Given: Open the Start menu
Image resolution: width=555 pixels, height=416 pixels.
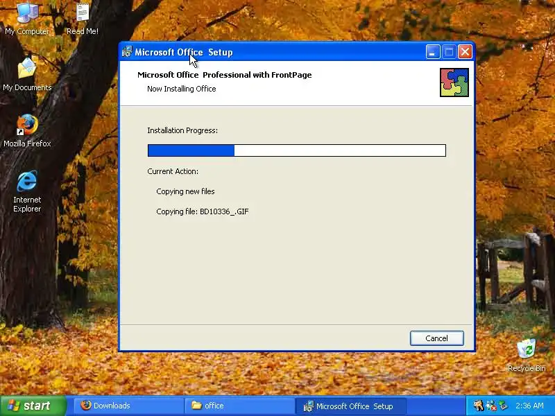Looking at the screenshot, I should pos(33,406).
